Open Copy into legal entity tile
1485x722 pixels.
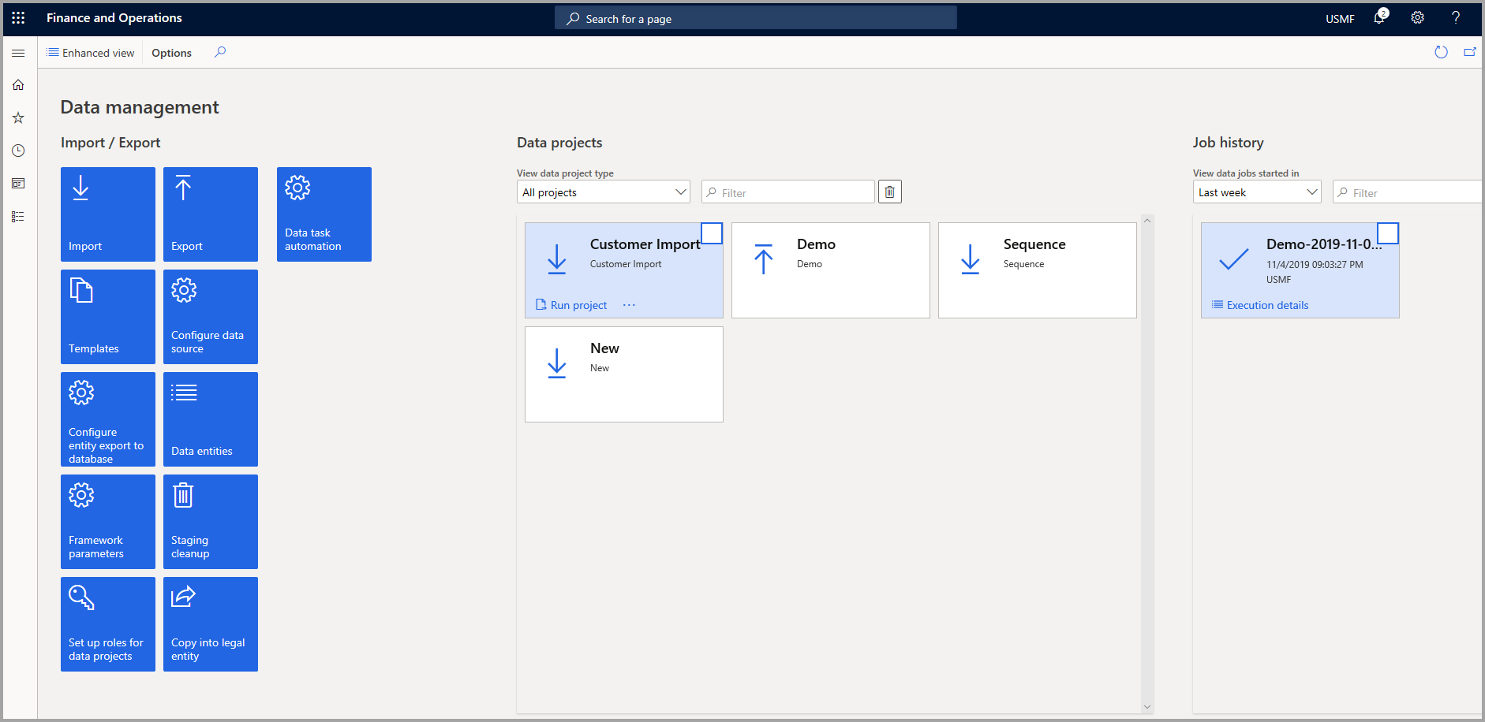click(211, 623)
